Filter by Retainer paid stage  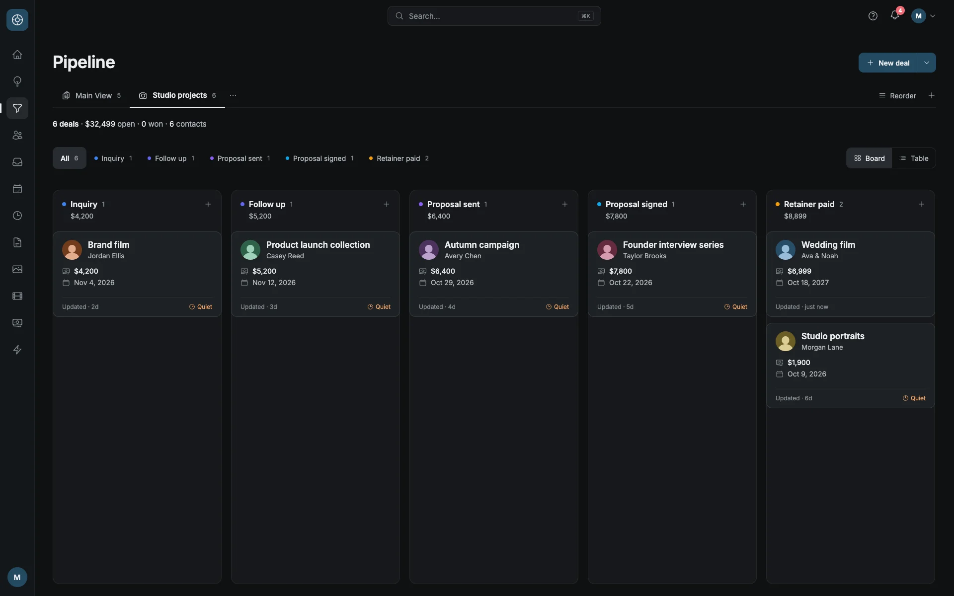(x=399, y=158)
